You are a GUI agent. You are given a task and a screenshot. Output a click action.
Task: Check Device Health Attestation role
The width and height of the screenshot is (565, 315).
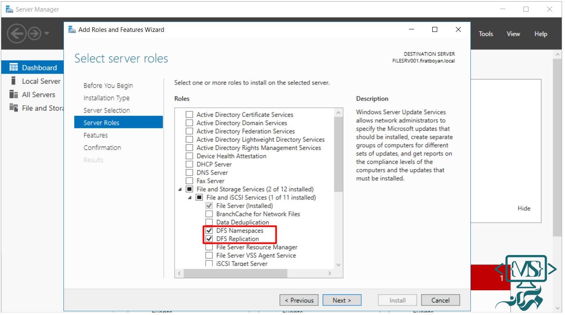point(189,156)
